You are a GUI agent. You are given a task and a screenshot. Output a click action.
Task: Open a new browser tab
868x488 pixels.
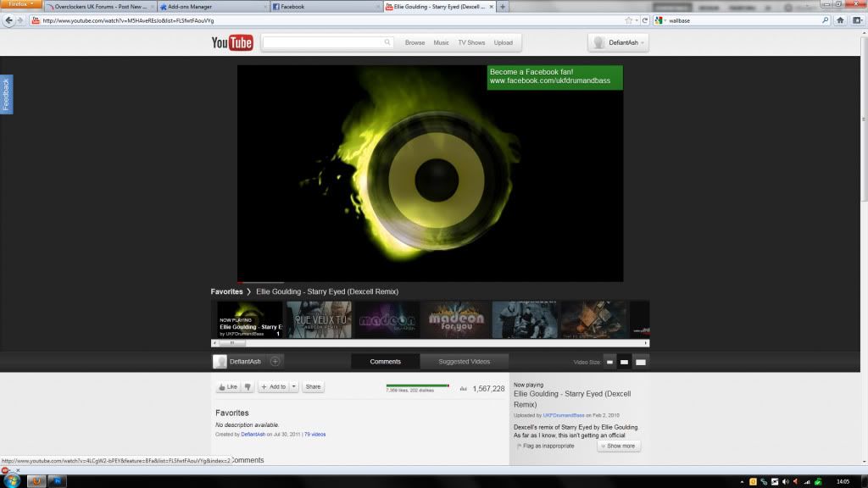point(504,7)
